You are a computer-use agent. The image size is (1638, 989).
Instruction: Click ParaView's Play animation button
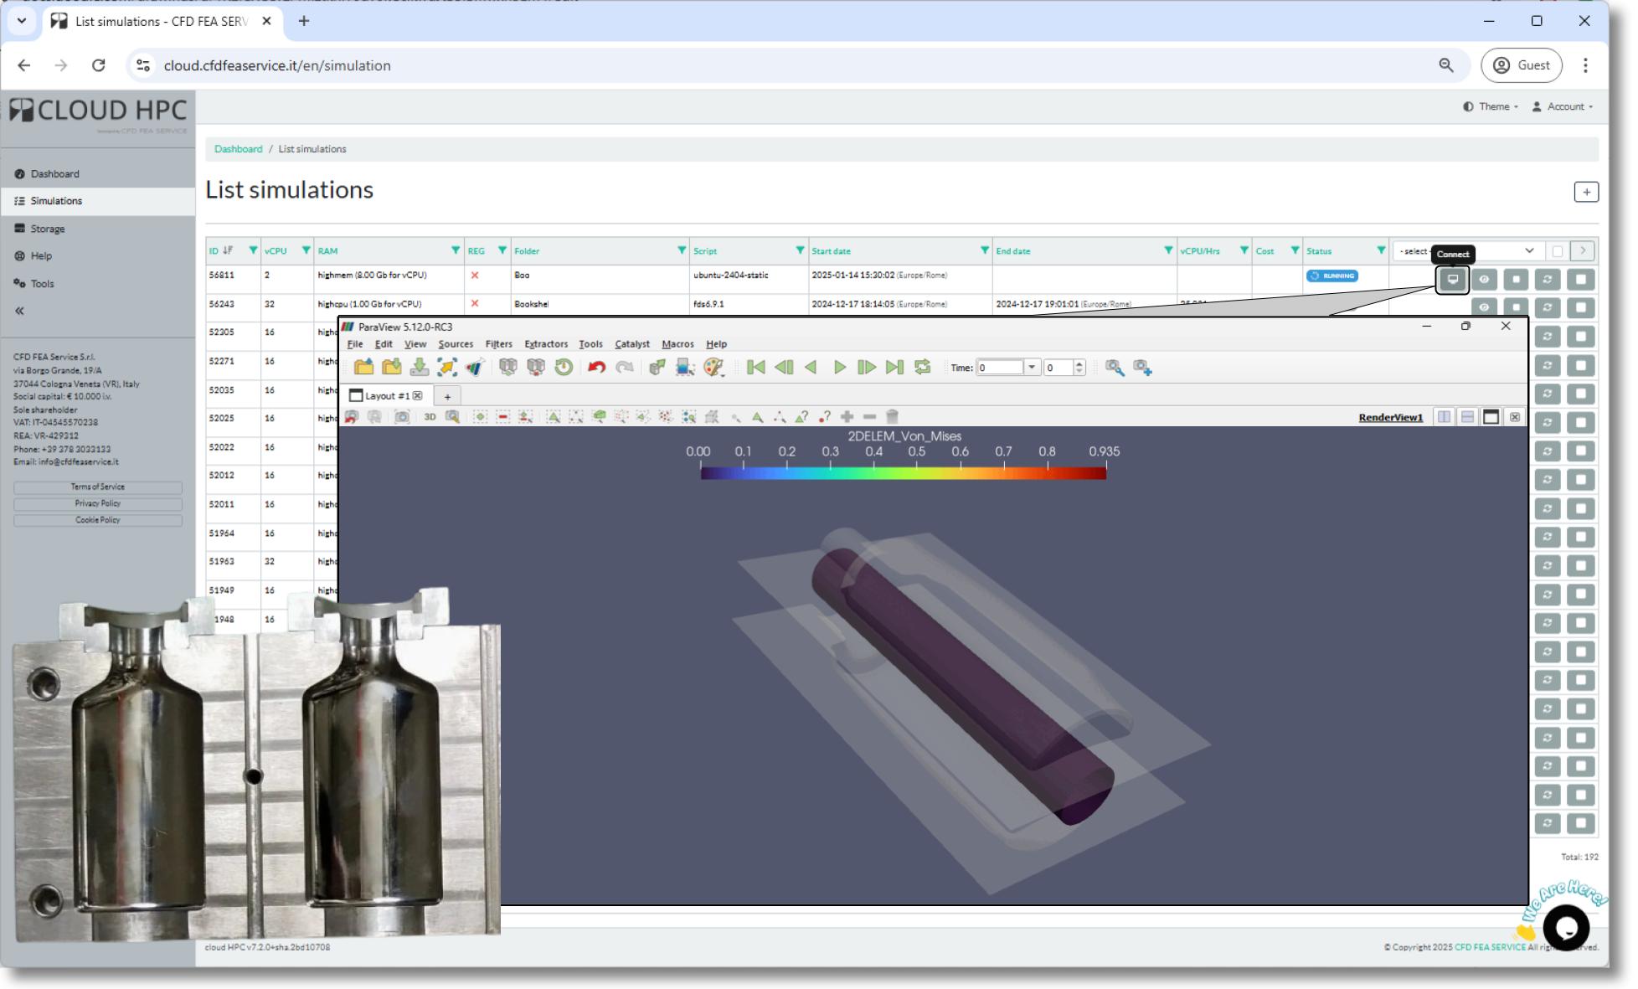[839, 368]
